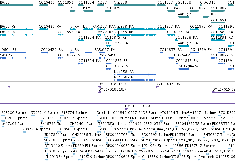
Task: Click protein CG11854-PA
Action: click(81, 64)
